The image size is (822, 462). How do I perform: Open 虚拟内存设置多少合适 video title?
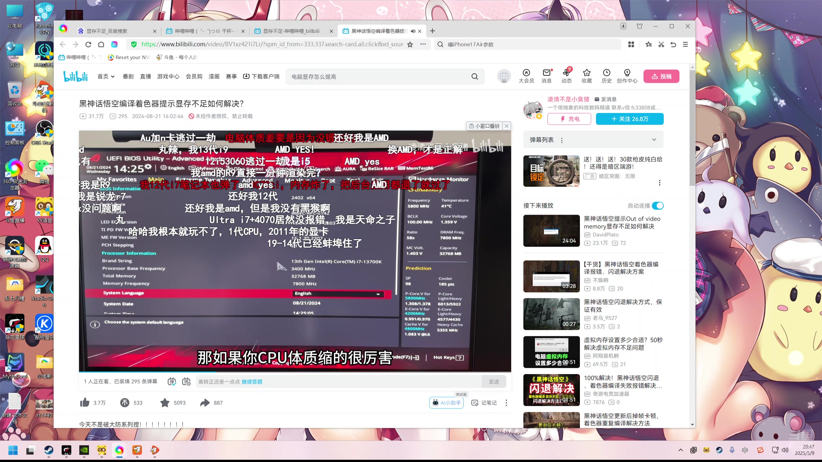(623, 344)
